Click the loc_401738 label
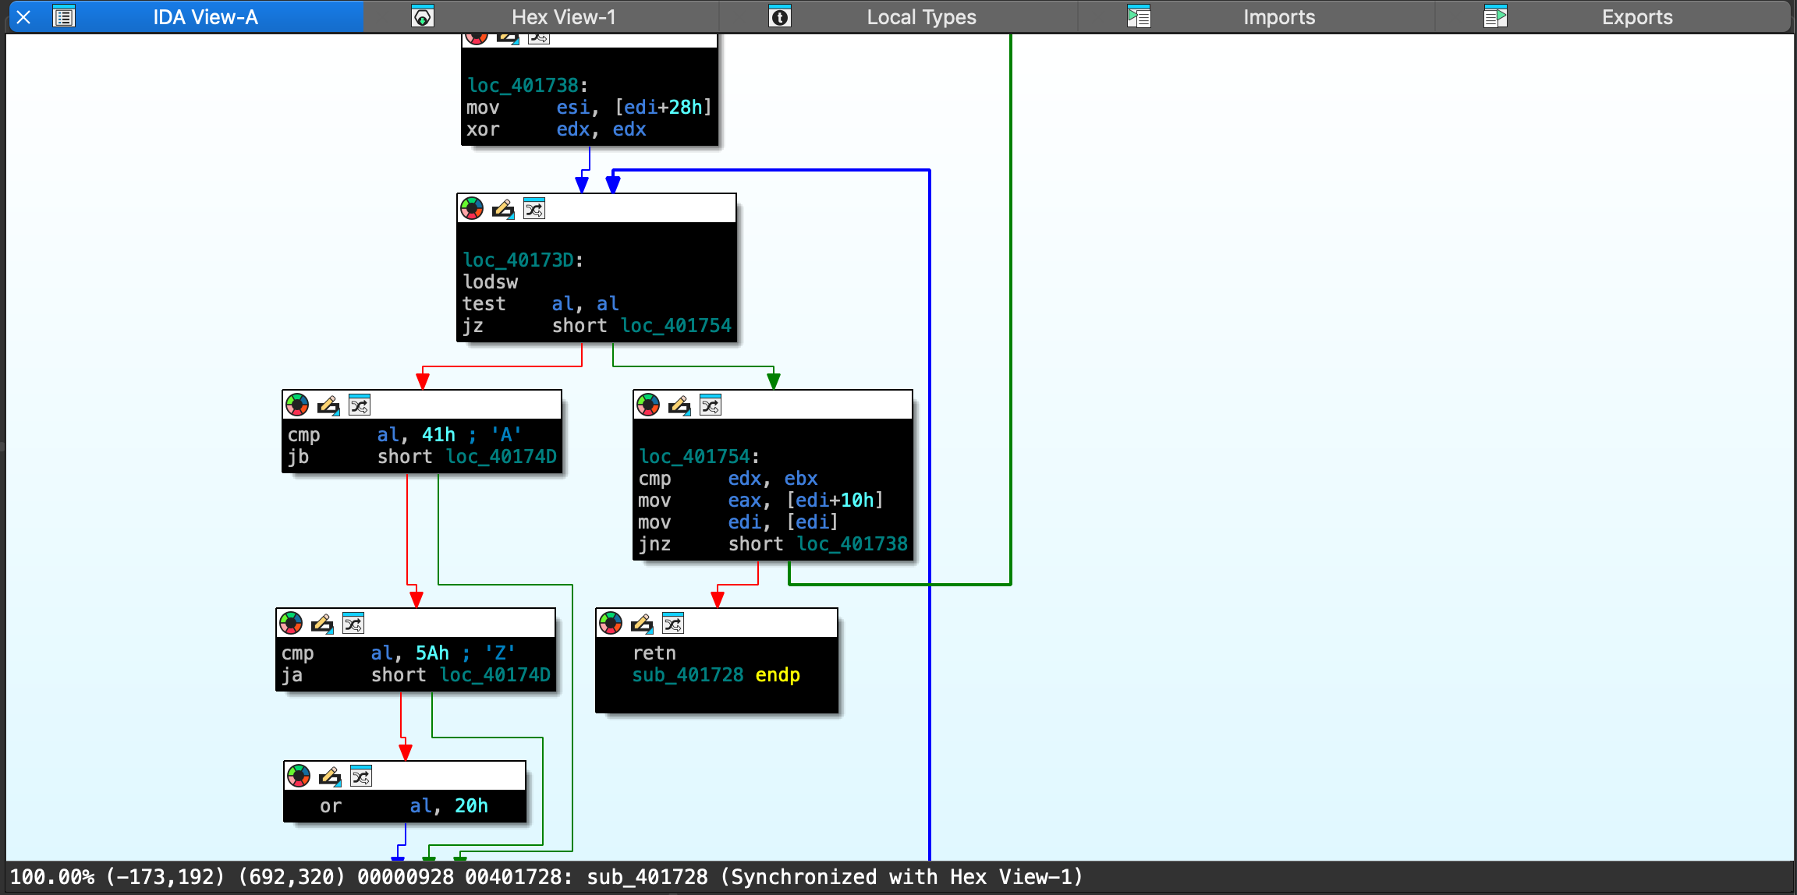 [523, 86]
